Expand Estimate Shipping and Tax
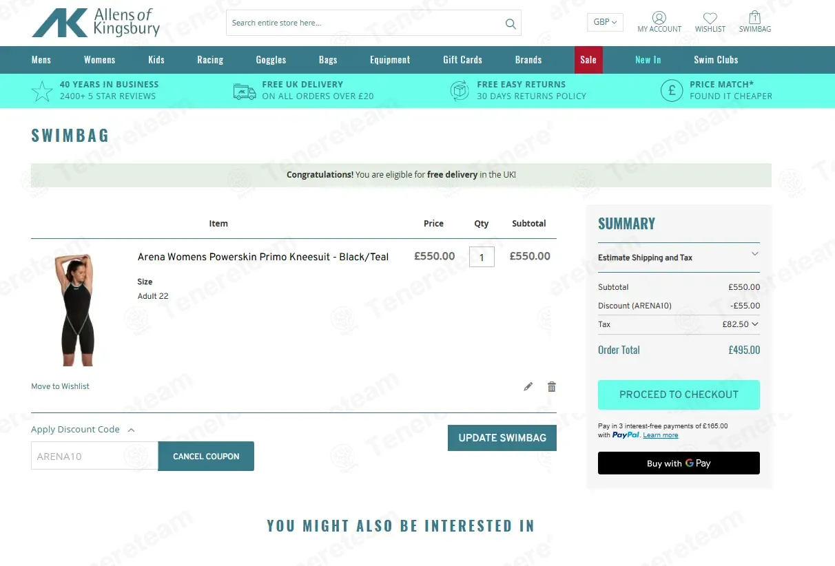Screen dimensions: 835x566 click(x=679, y=258)
